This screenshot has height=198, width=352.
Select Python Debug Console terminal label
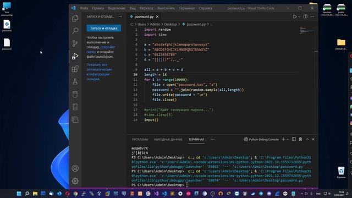click(261, 139)
